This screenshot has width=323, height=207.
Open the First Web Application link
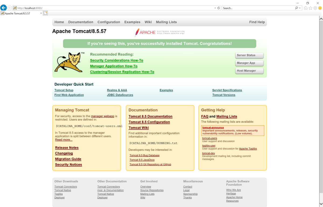69,95
